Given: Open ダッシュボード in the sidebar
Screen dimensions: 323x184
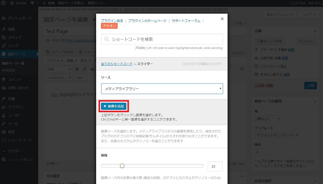Looking at the screenshot, I should [x=19, y=18].
